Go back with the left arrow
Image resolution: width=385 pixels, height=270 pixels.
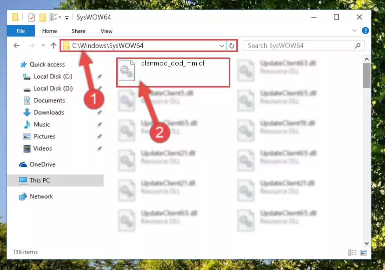pyautogui.click(x=17, y=45)
